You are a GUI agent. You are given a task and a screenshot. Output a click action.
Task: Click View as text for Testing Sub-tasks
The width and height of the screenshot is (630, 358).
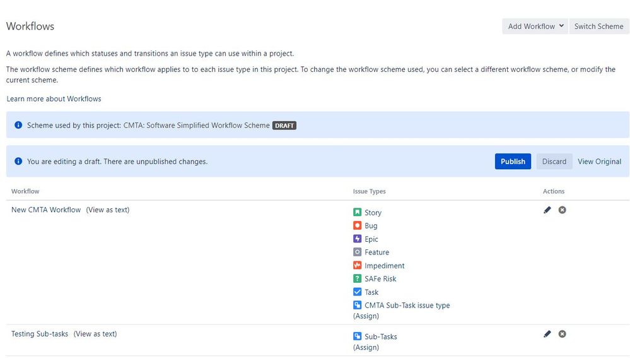click(95, 333)
